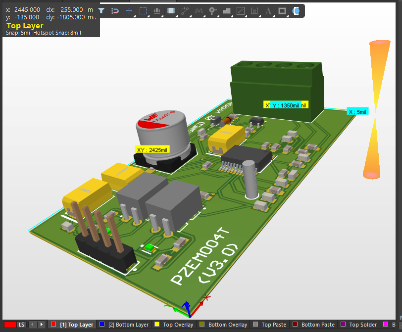Select the crosshair cursor tool
Image resolution: width=402 pixels, height=332 pixels.
pyautogui.click(x=129, y=10)
